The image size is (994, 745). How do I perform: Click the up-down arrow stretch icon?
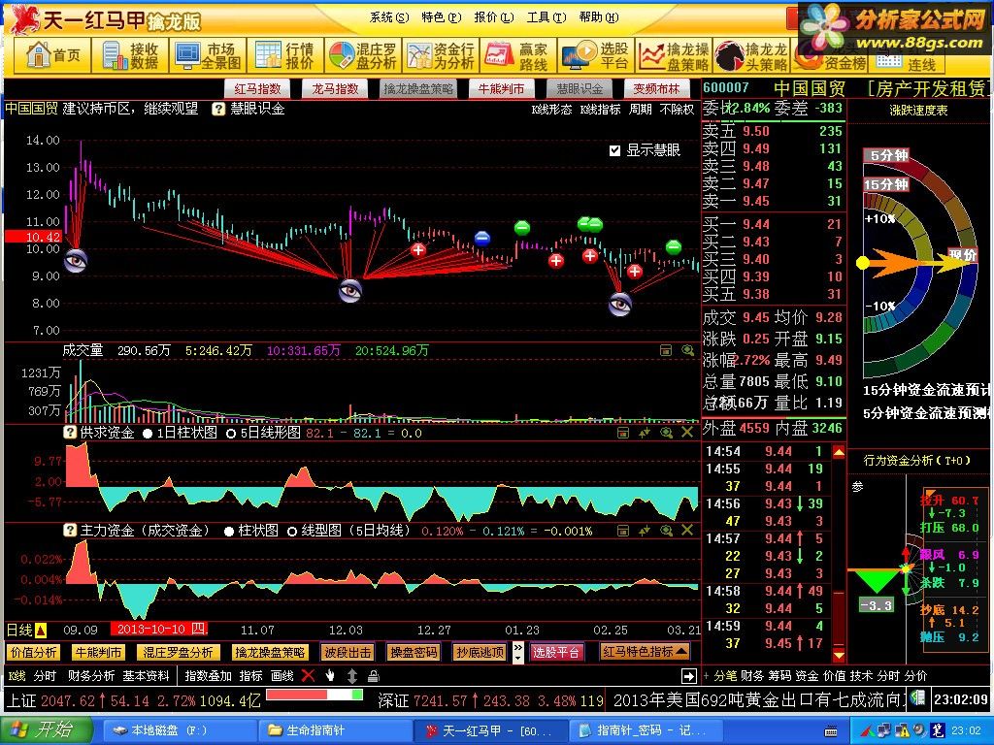pos(352,675)
